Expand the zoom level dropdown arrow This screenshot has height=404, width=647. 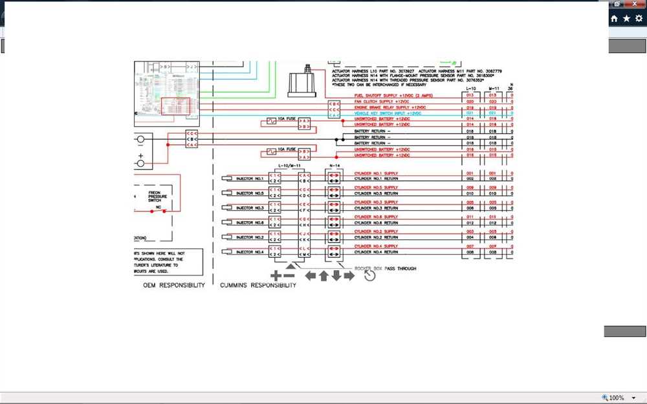pos(634,398)
